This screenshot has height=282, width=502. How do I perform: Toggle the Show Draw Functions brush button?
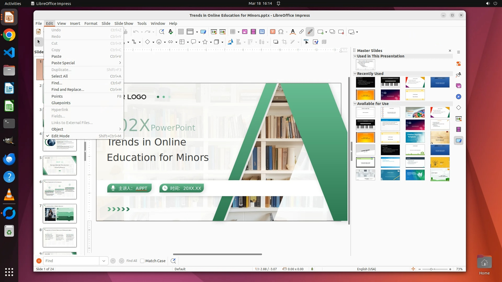310,32
